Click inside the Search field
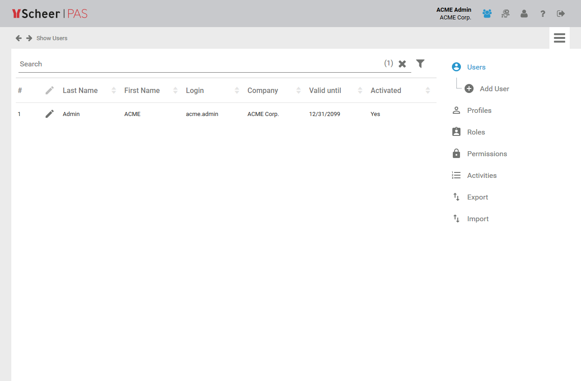The image size is (581, 381). click(x=181, y=64)
